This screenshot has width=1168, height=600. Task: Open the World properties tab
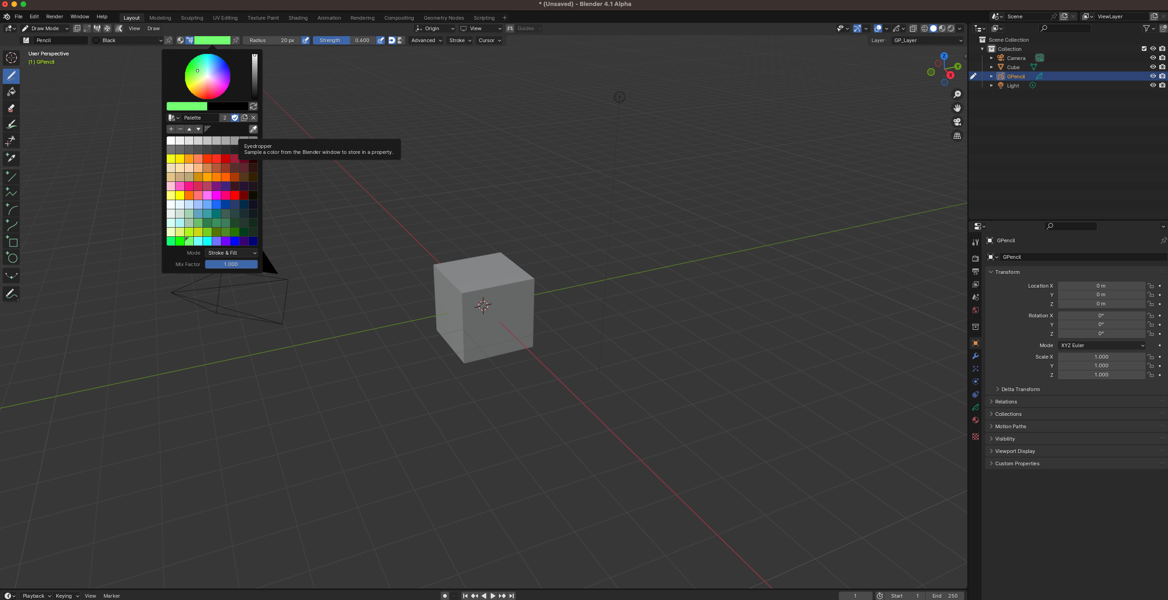click(976, 310)
